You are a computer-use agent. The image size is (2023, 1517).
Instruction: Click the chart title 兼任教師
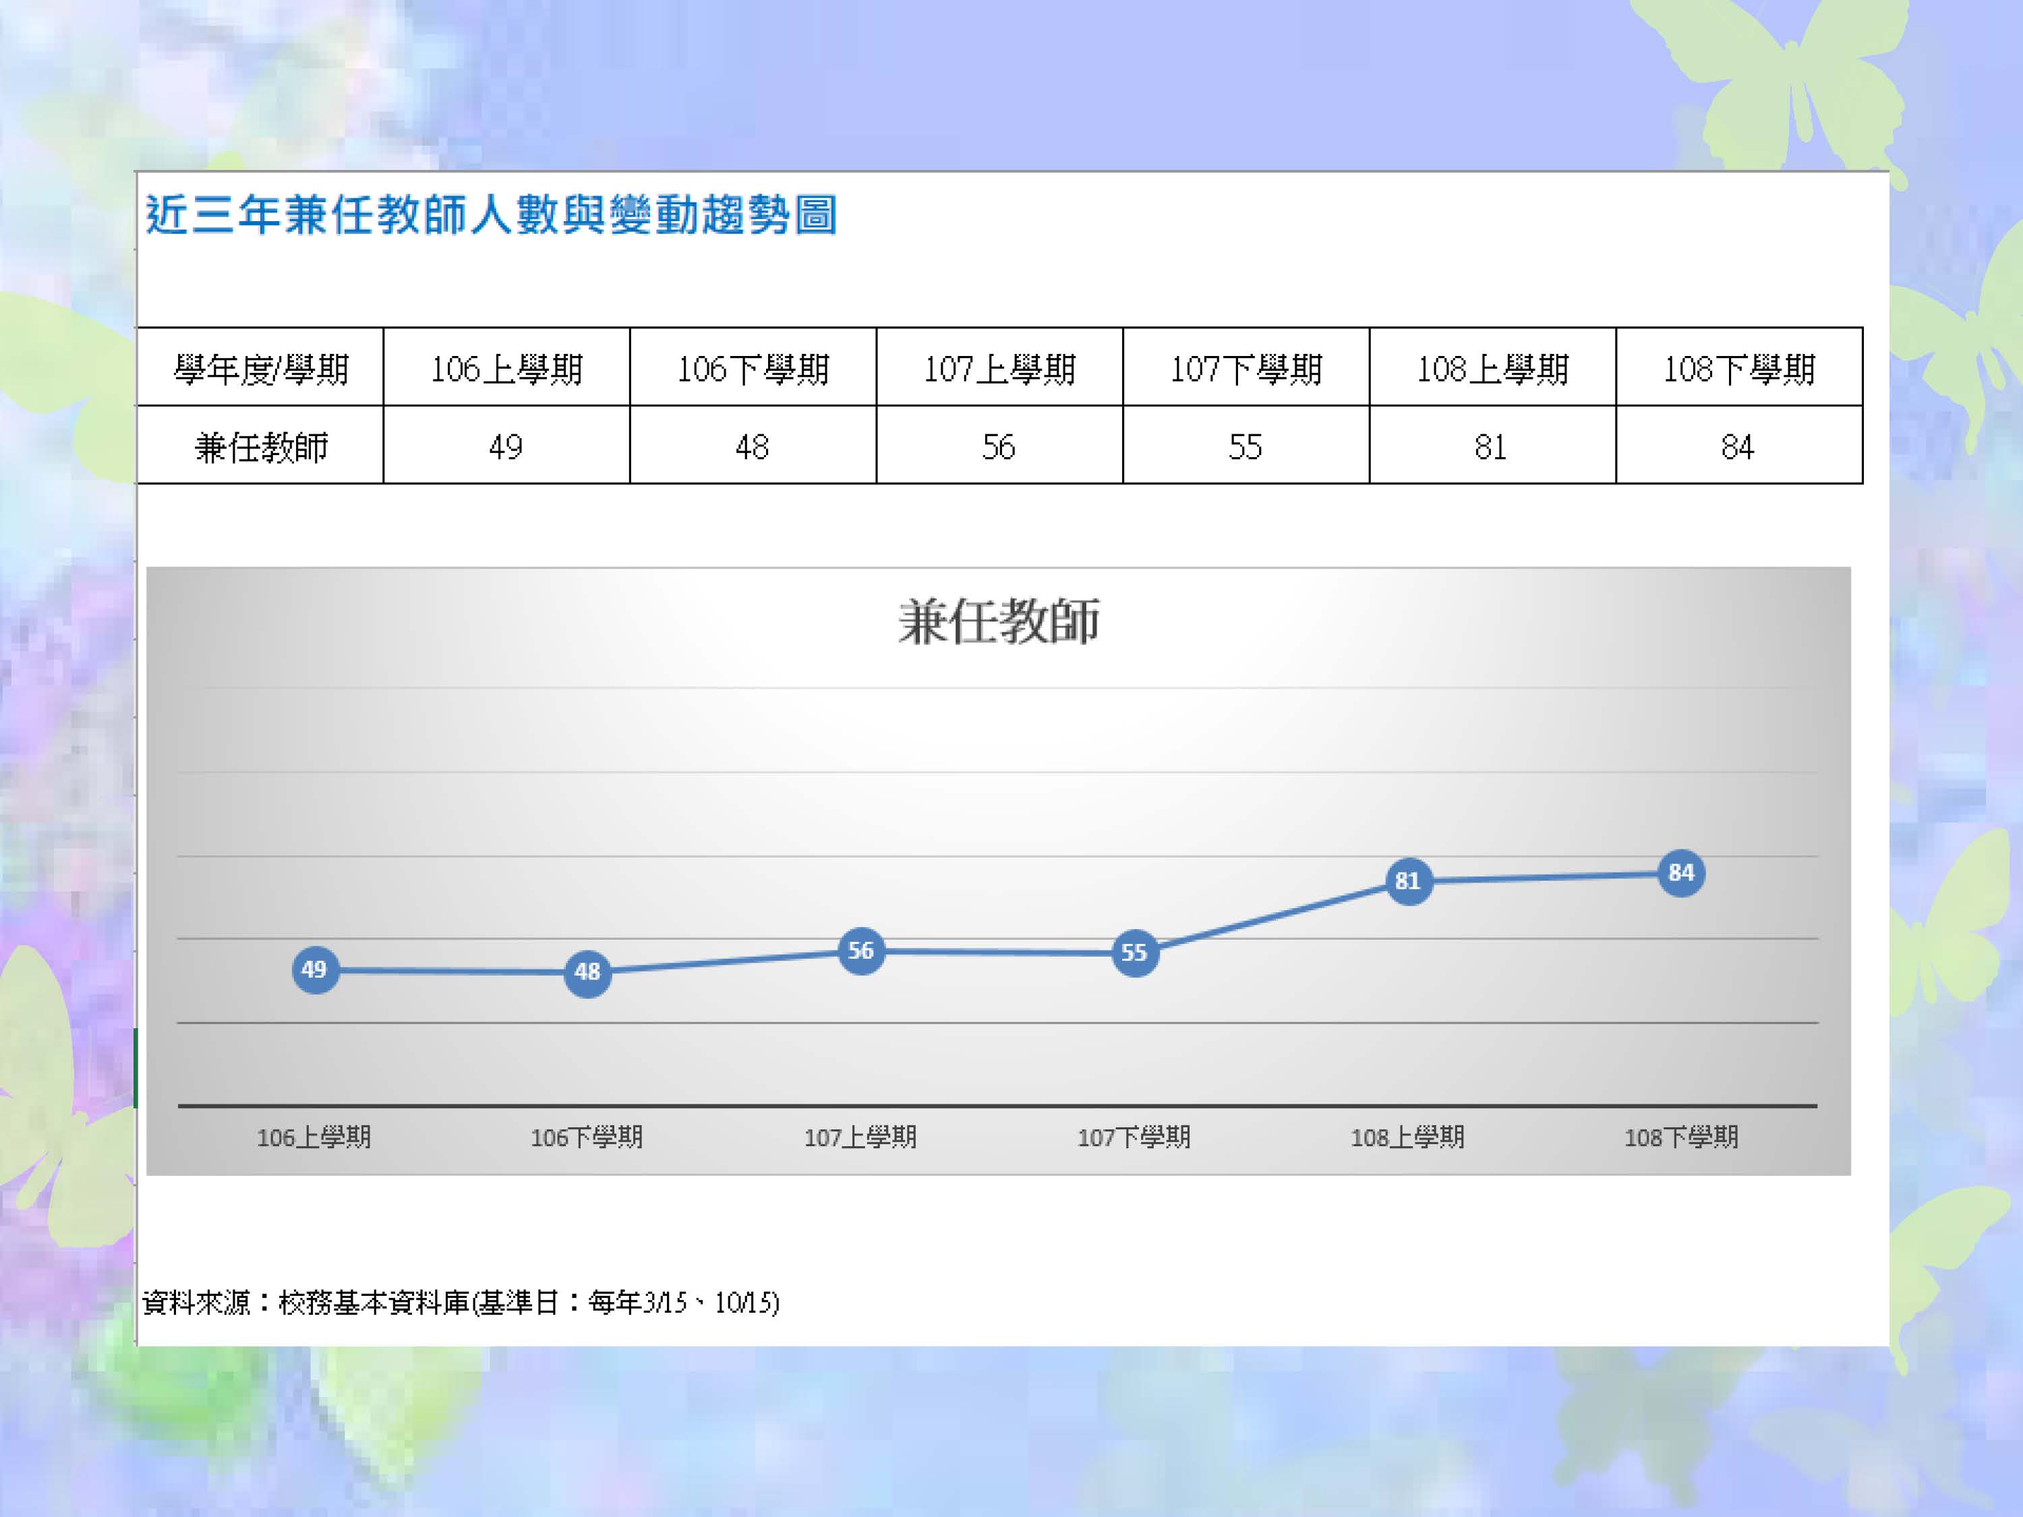tap(999, 622)
